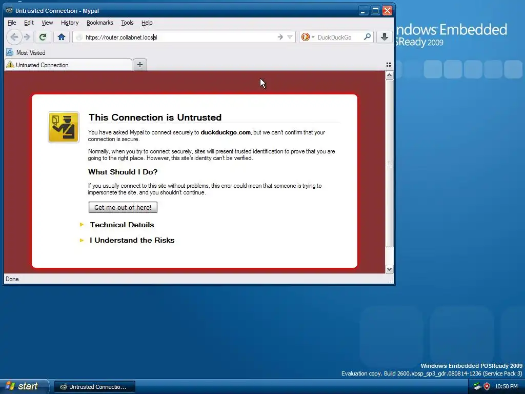Click the yellow security officer warning icon
The image size is (525, 394).
point(64,127)
